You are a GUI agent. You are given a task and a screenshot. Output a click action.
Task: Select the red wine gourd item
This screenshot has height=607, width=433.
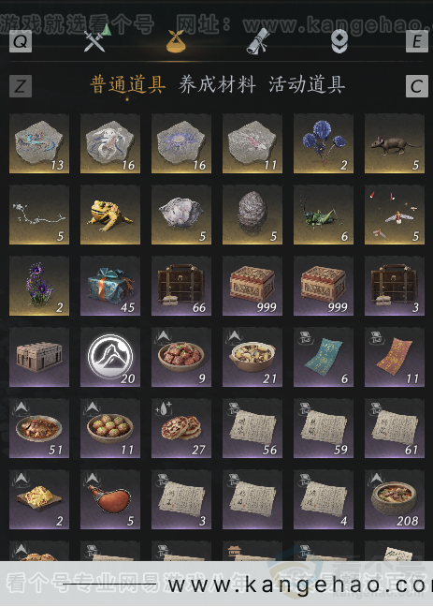[110, 500]
